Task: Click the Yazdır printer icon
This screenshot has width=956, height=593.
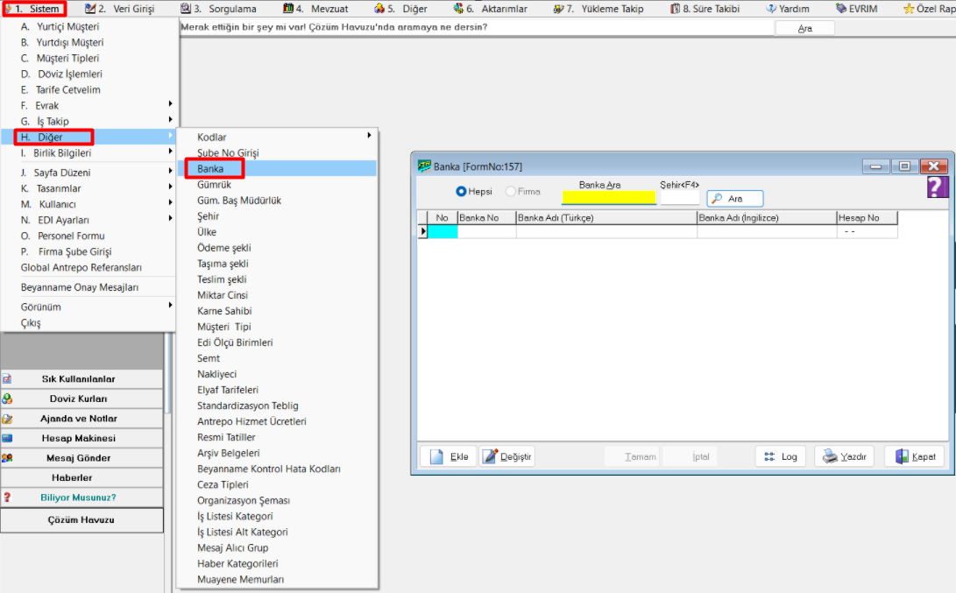Action: pyautogui.click(x=830, y=456)
